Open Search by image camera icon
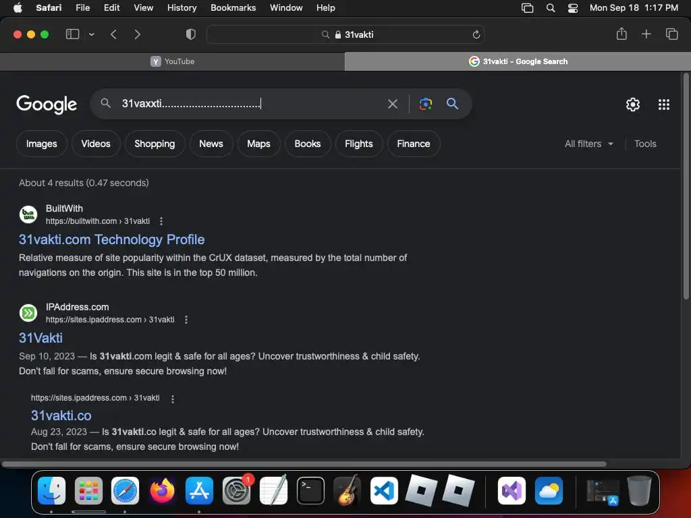The width and height of the screenshot is (691, 518). coord(425,104)
